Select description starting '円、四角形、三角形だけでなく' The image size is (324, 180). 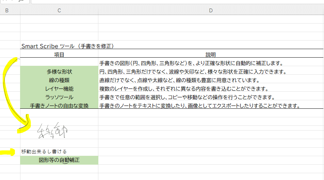(193, 72)
